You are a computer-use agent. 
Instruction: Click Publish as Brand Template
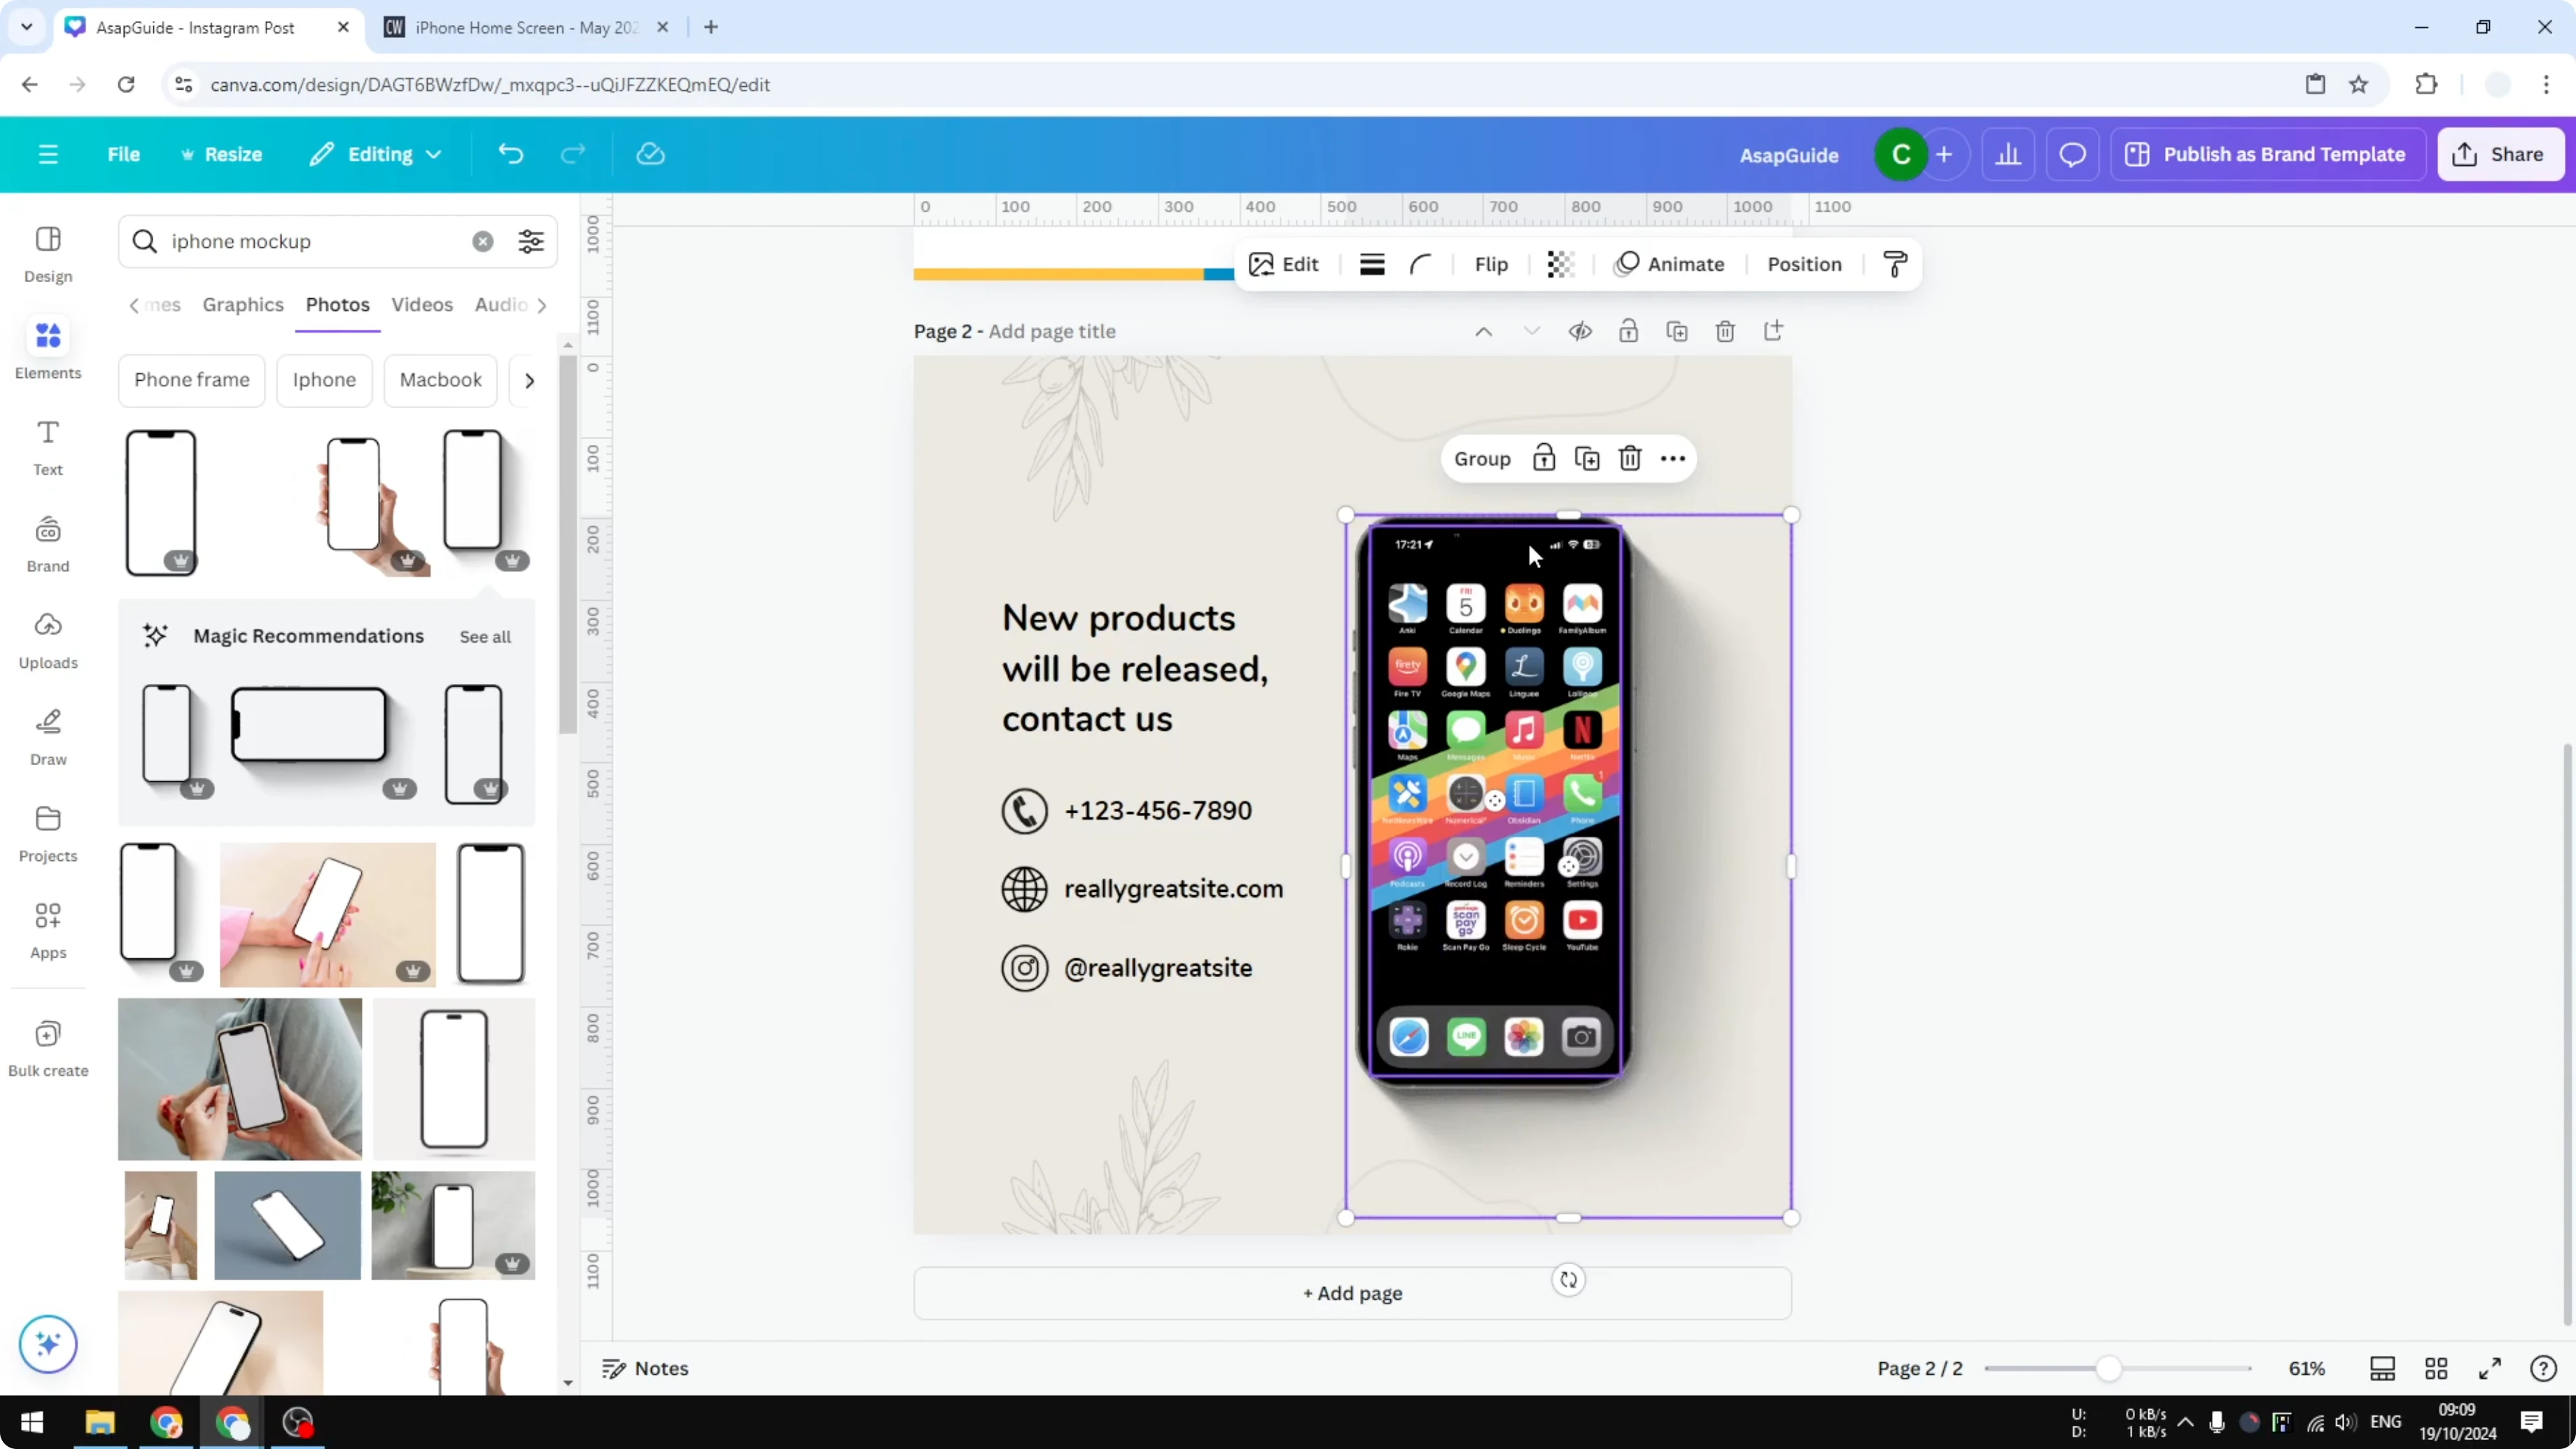coord(2267,153)
